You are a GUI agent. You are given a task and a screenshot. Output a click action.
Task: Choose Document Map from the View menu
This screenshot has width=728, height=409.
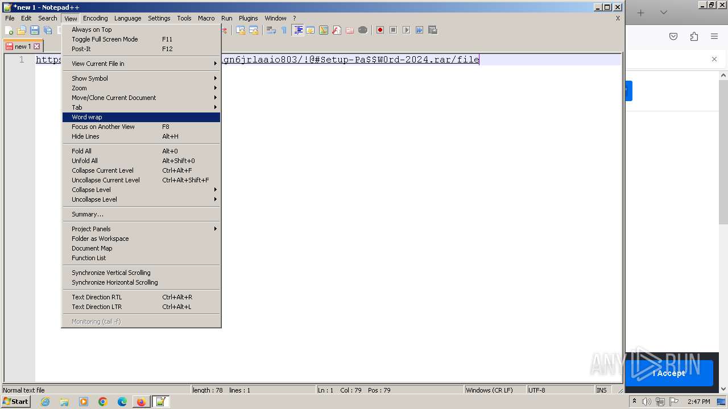pyautogui.click(x=141, y=248)
